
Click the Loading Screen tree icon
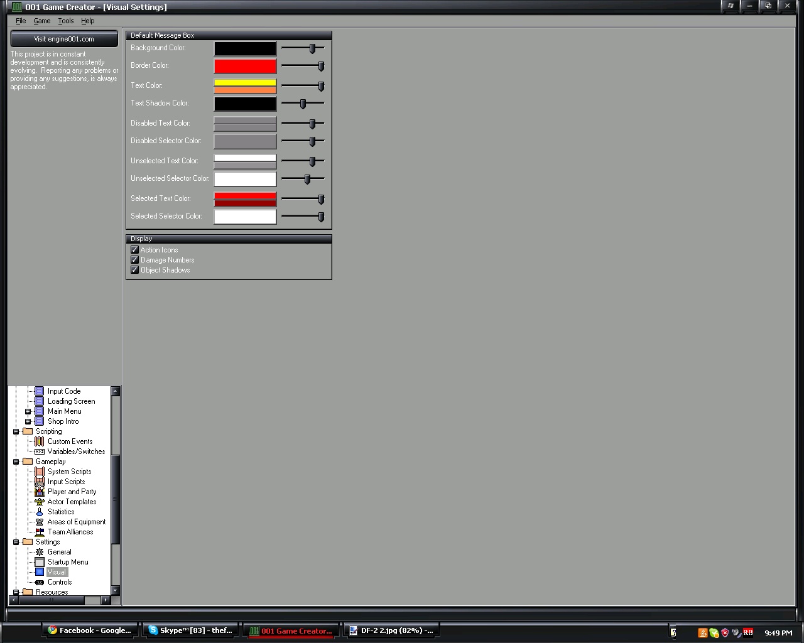(x=40, y=401)
